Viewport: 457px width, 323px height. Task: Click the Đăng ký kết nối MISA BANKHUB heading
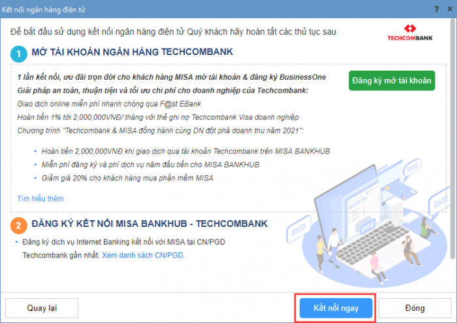pos(150,224)
